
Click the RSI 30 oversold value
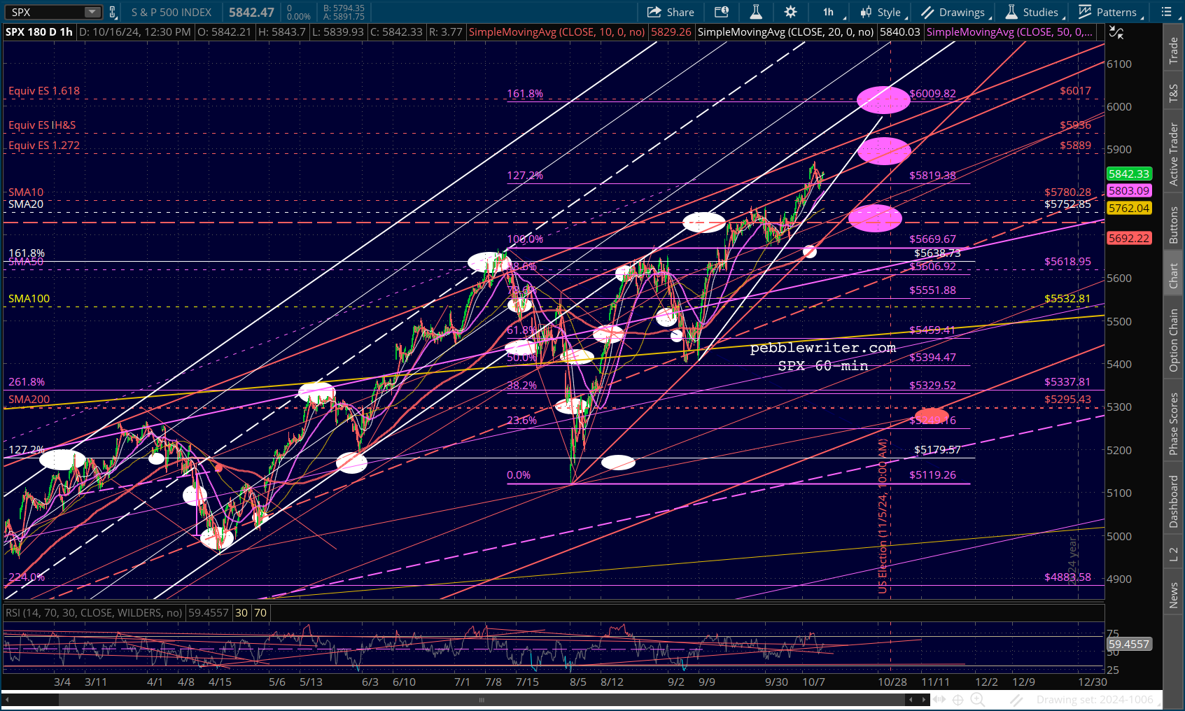point(241,613)
